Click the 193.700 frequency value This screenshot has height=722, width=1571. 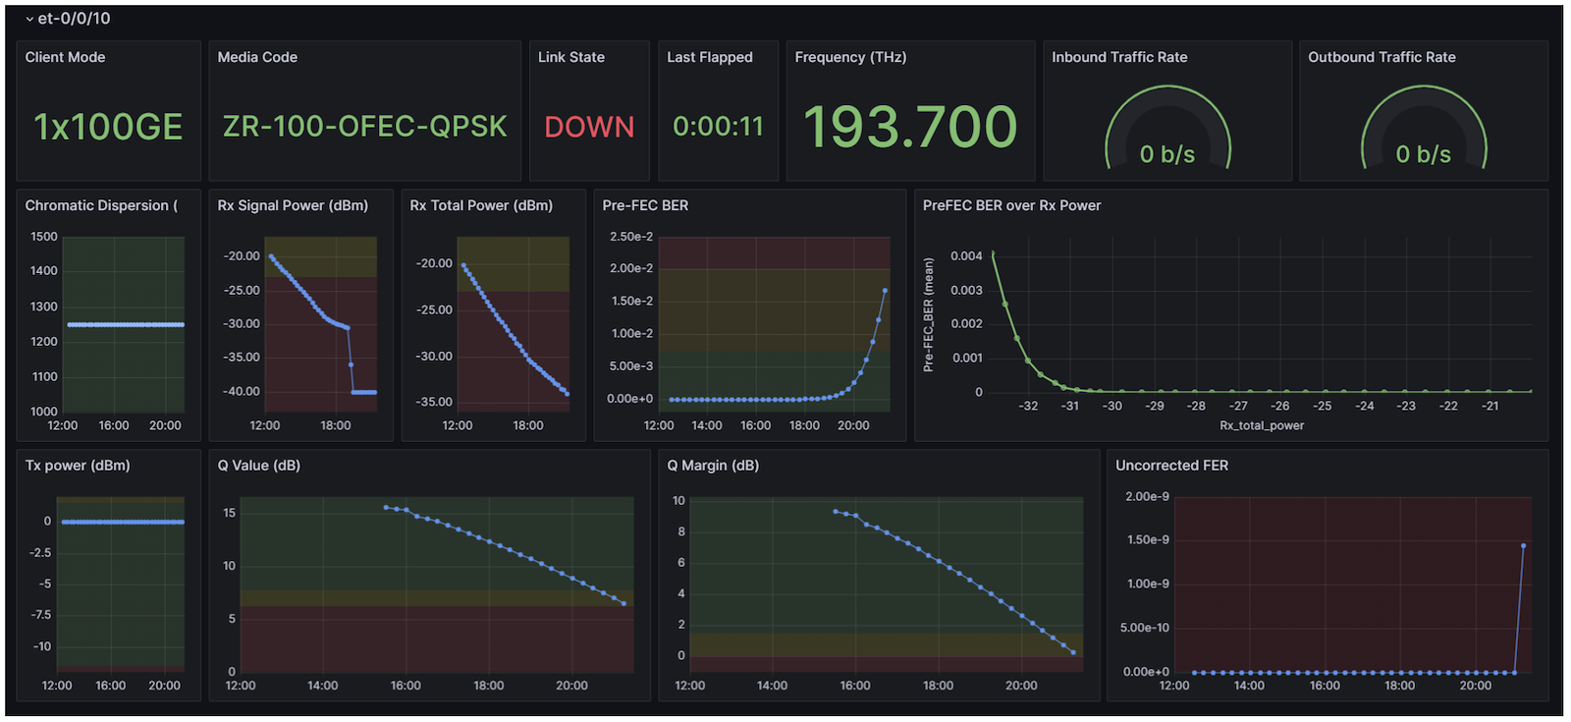pyautogui.click(x=910, y=127)
